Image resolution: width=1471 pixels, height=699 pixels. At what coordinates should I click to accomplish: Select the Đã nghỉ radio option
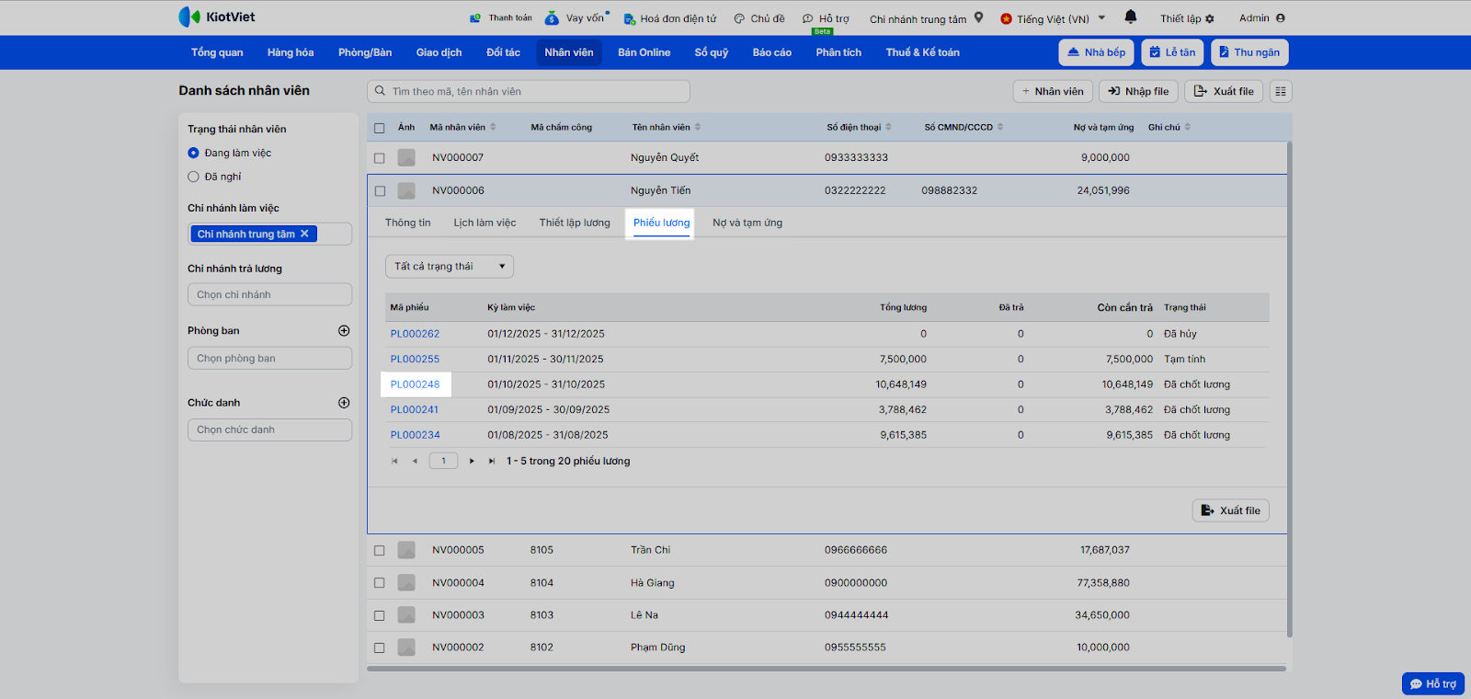click(x=194, y=177)
